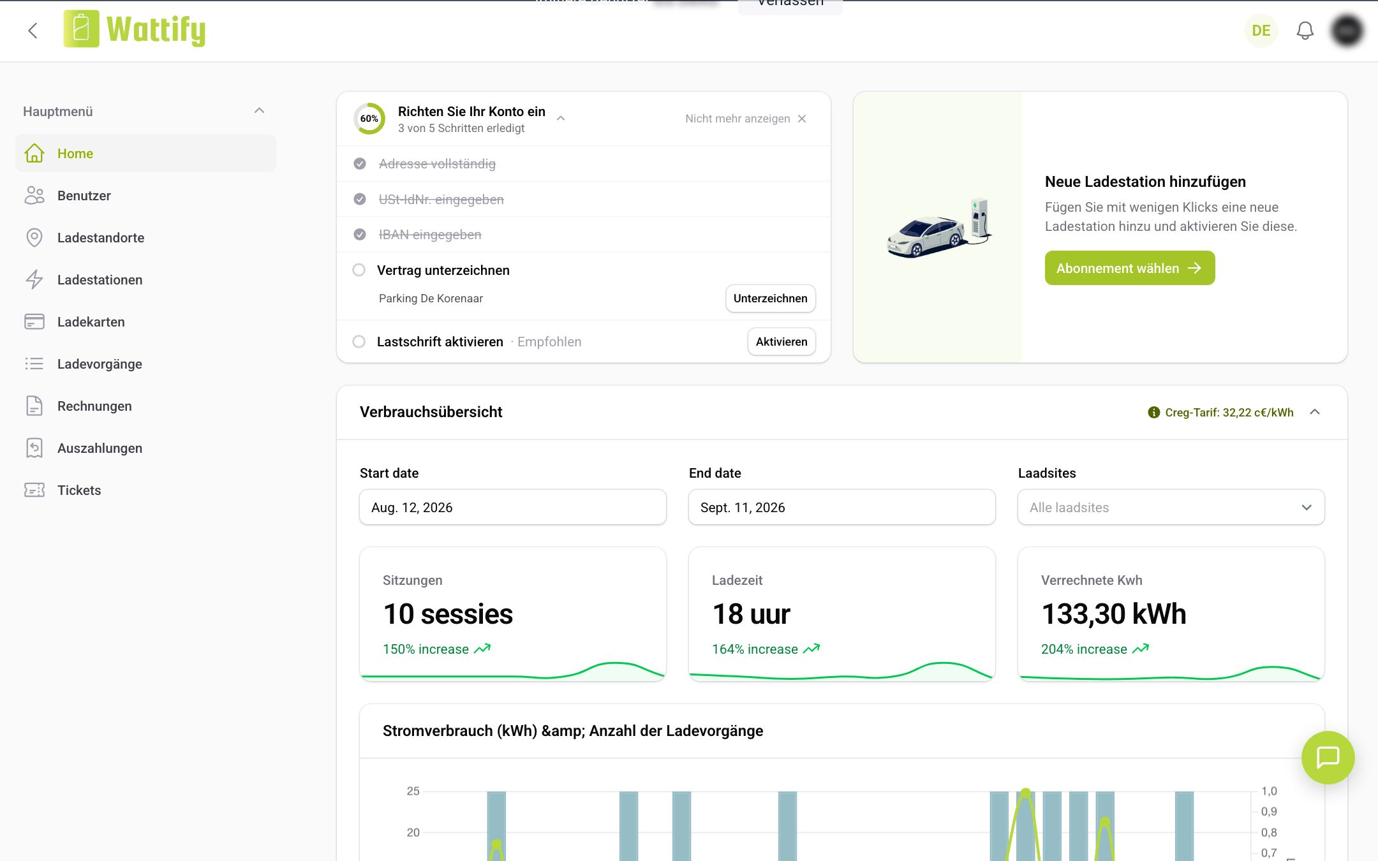Screen dimensions: 1378x861
Task: Click the Unterzeichnen button
Action: [x=770, y=298]
